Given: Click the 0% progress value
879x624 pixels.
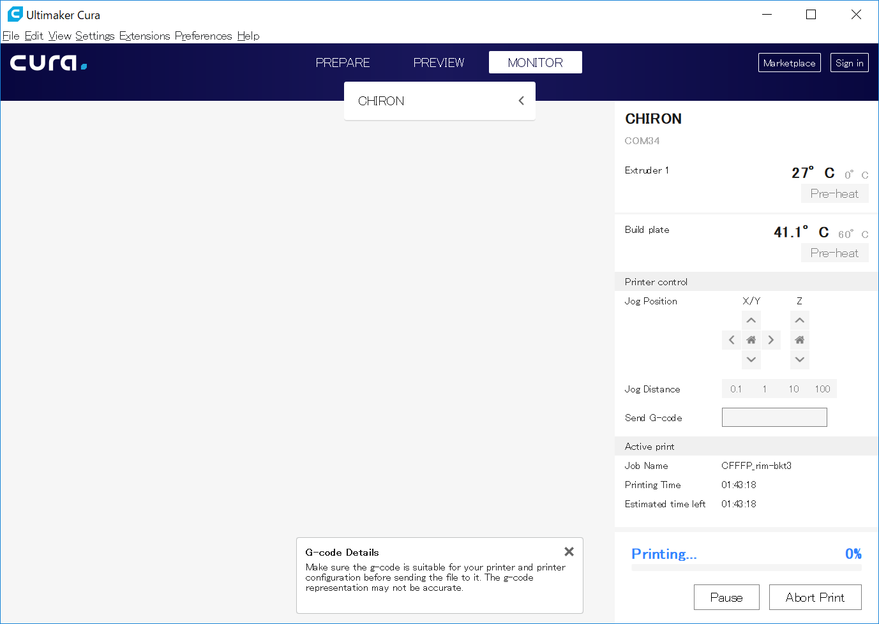Looking at the screenshot, I should 853,554.
